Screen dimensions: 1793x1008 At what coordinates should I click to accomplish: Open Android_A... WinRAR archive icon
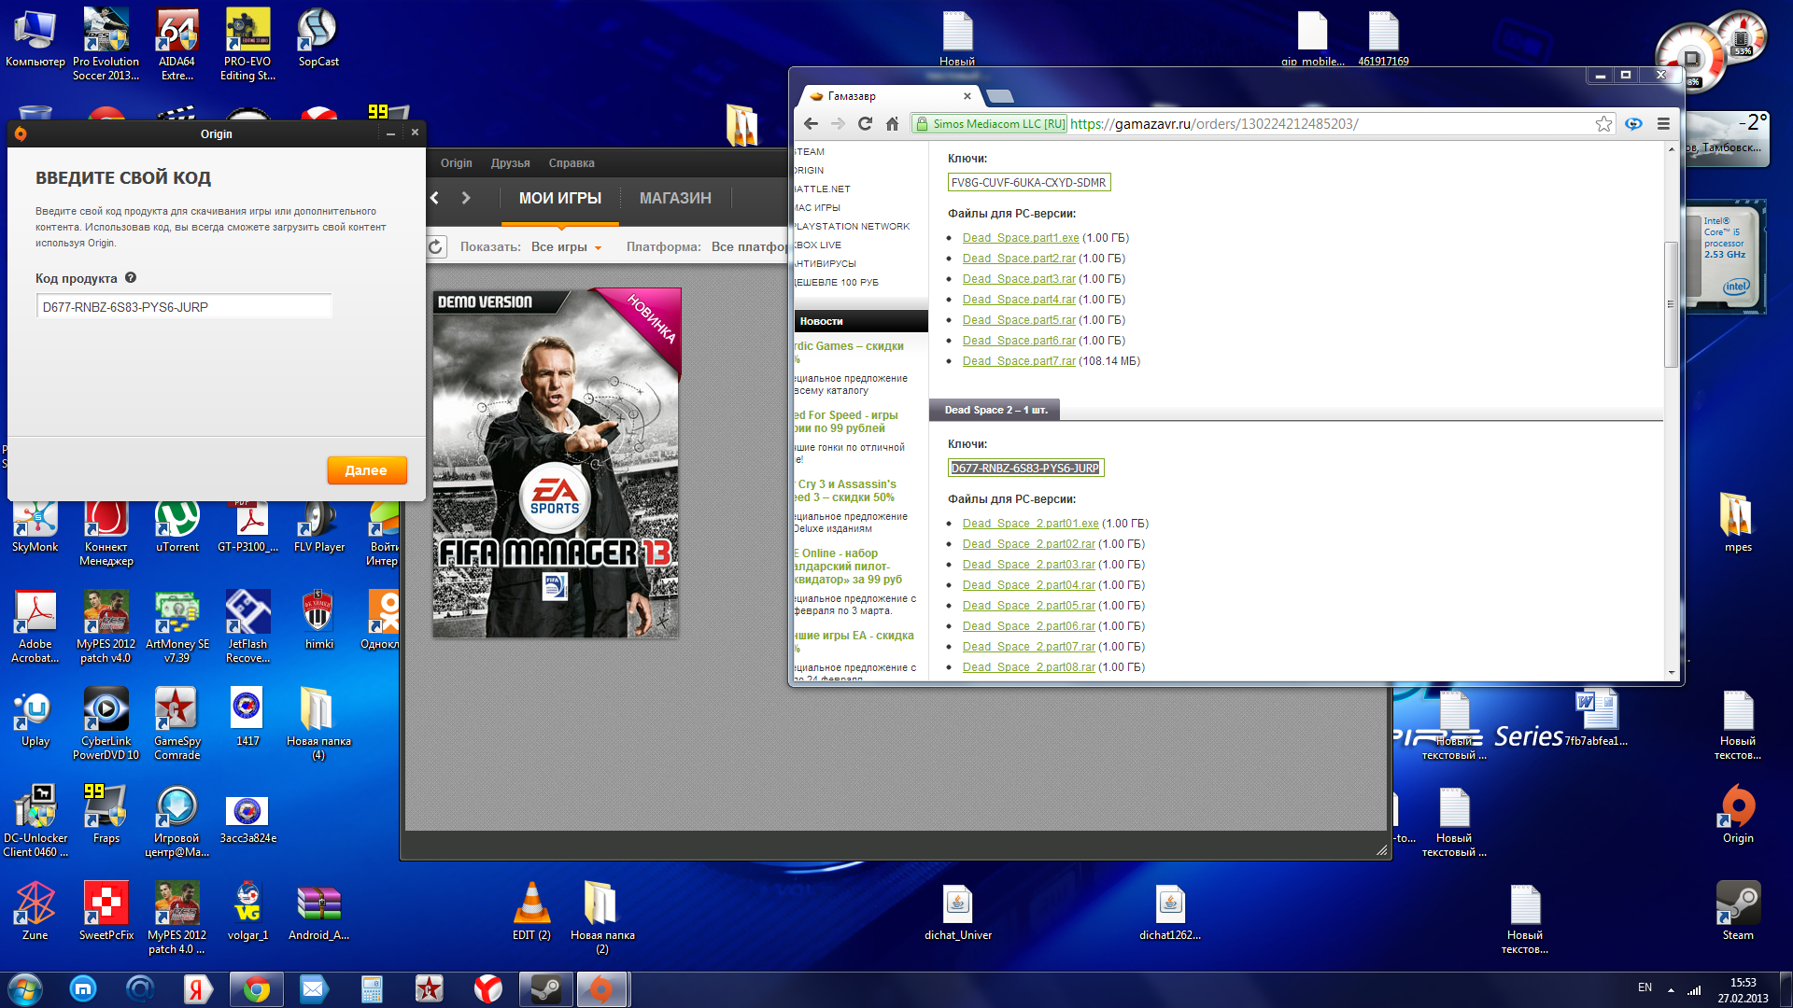[318, 911]
